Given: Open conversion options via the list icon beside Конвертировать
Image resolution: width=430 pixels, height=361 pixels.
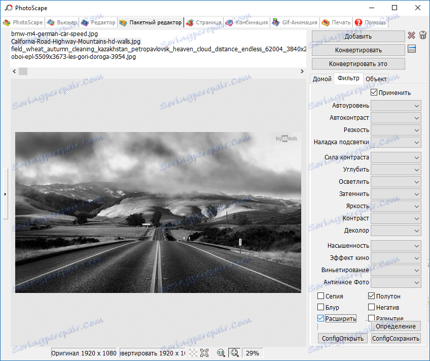Looking at the screenshot, I should pos(412,49).
